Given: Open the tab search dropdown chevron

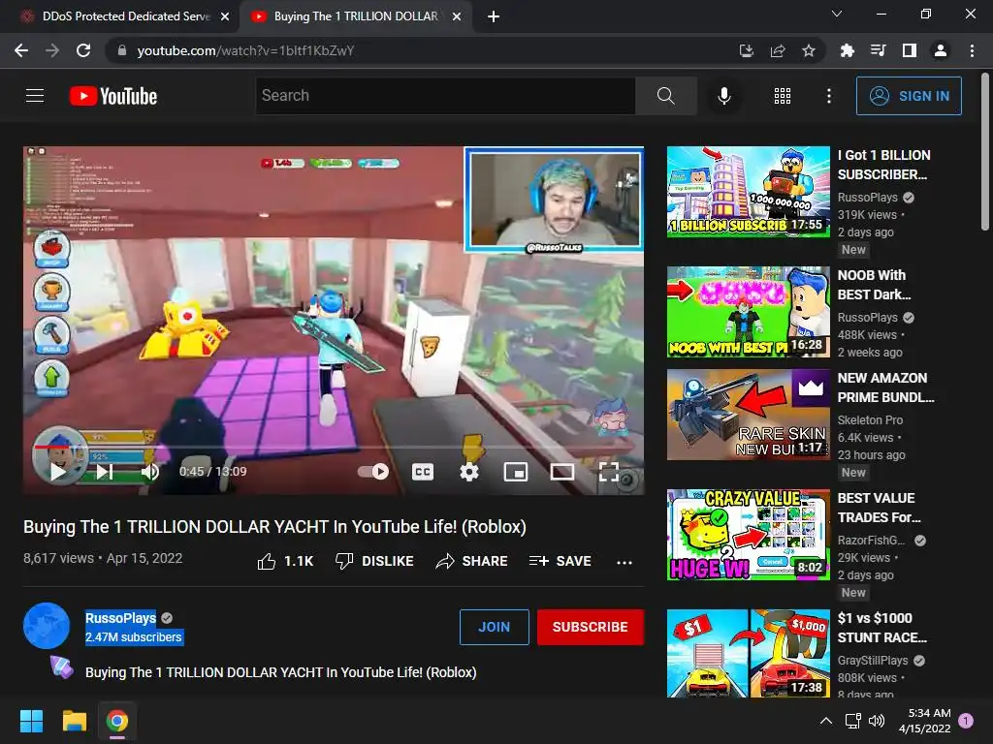Looking at the screenshot, I should point(837,14).
